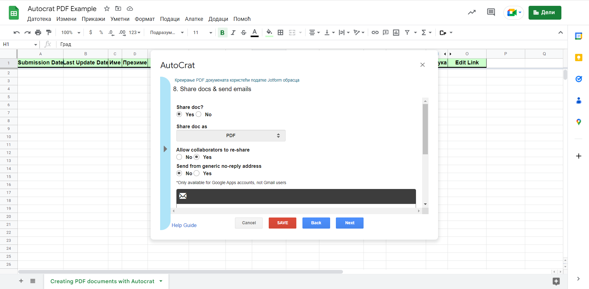The image size is (589, 289).
Task: Select No for Share doc
Action: 198,114
